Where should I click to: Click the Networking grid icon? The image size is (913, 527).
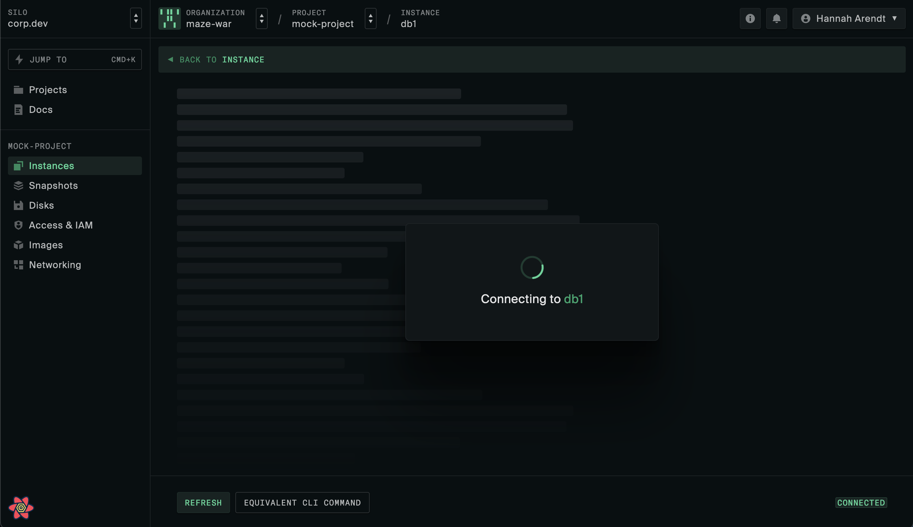[x=18, y=265]
